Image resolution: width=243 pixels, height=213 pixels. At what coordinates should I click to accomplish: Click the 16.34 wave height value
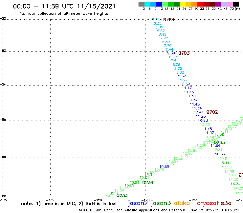[235, 184]
